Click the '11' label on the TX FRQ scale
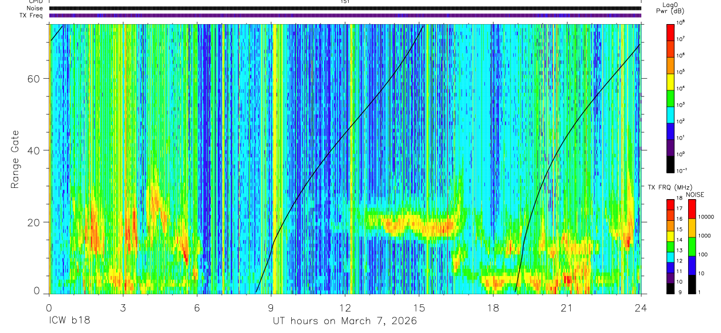The height and width of the screenshot is (333, 721). (x=679, y=271)
